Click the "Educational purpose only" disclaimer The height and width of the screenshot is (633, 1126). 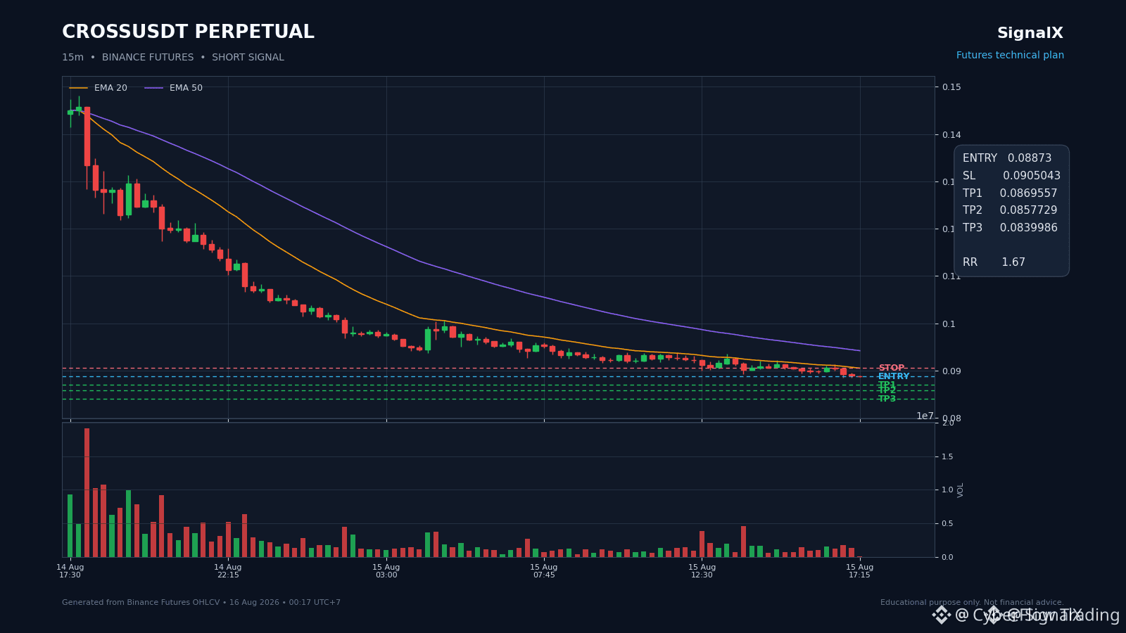click(972, 603)
